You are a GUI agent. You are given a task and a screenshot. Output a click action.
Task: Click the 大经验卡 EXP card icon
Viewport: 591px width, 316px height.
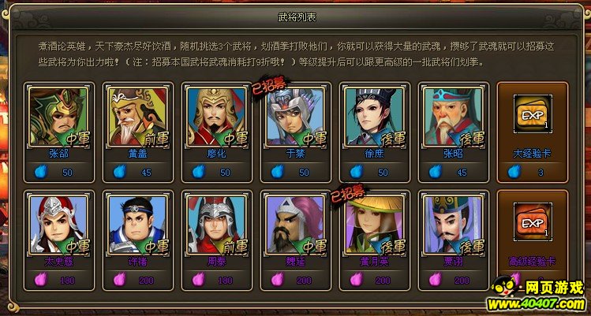point(533,113)
